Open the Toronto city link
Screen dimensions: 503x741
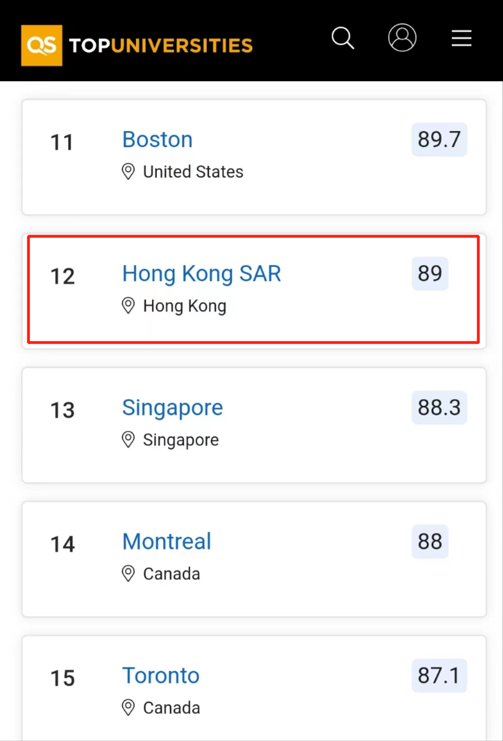click(x=161, y=676)
